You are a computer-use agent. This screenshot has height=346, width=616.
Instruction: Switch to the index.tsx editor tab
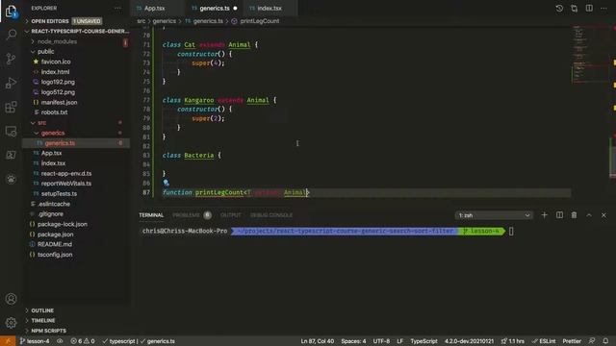[269, 9]
